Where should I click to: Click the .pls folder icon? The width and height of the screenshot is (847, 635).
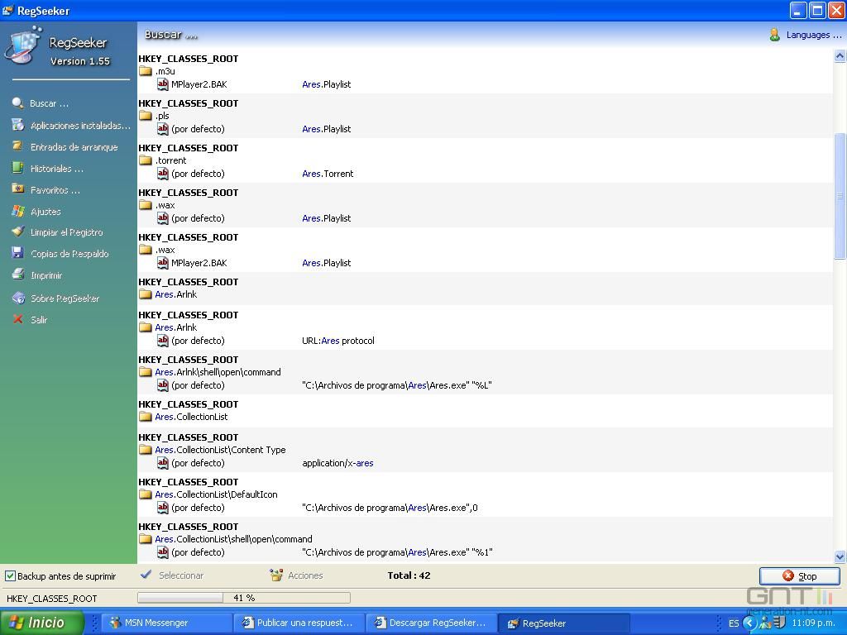[x=146, y=116]
